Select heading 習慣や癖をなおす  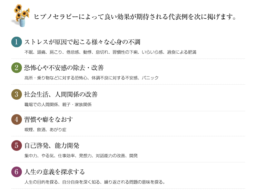[x=48, y=120]
